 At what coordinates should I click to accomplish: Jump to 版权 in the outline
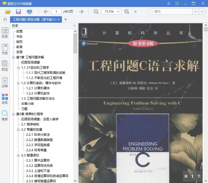tap(19, 42)
